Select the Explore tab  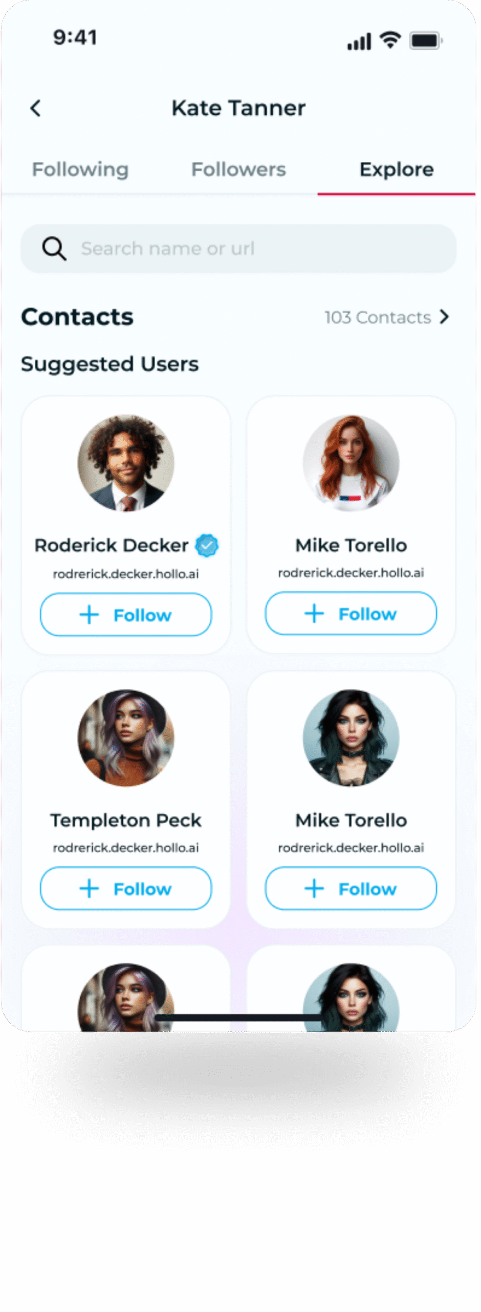pos(397,170)
